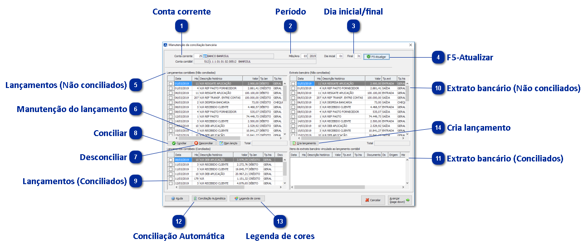
Task: Click the F5-Atualizar button
Action: [x=376, y=57]
